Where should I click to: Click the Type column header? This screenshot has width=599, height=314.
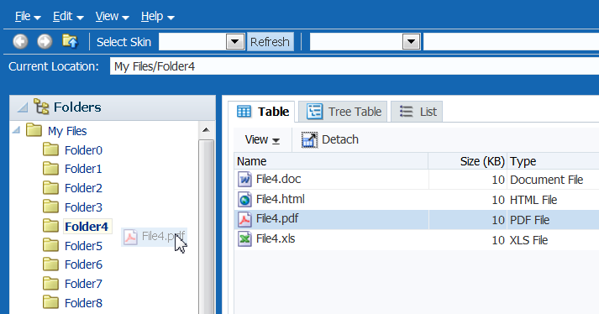tap(553, 161)
